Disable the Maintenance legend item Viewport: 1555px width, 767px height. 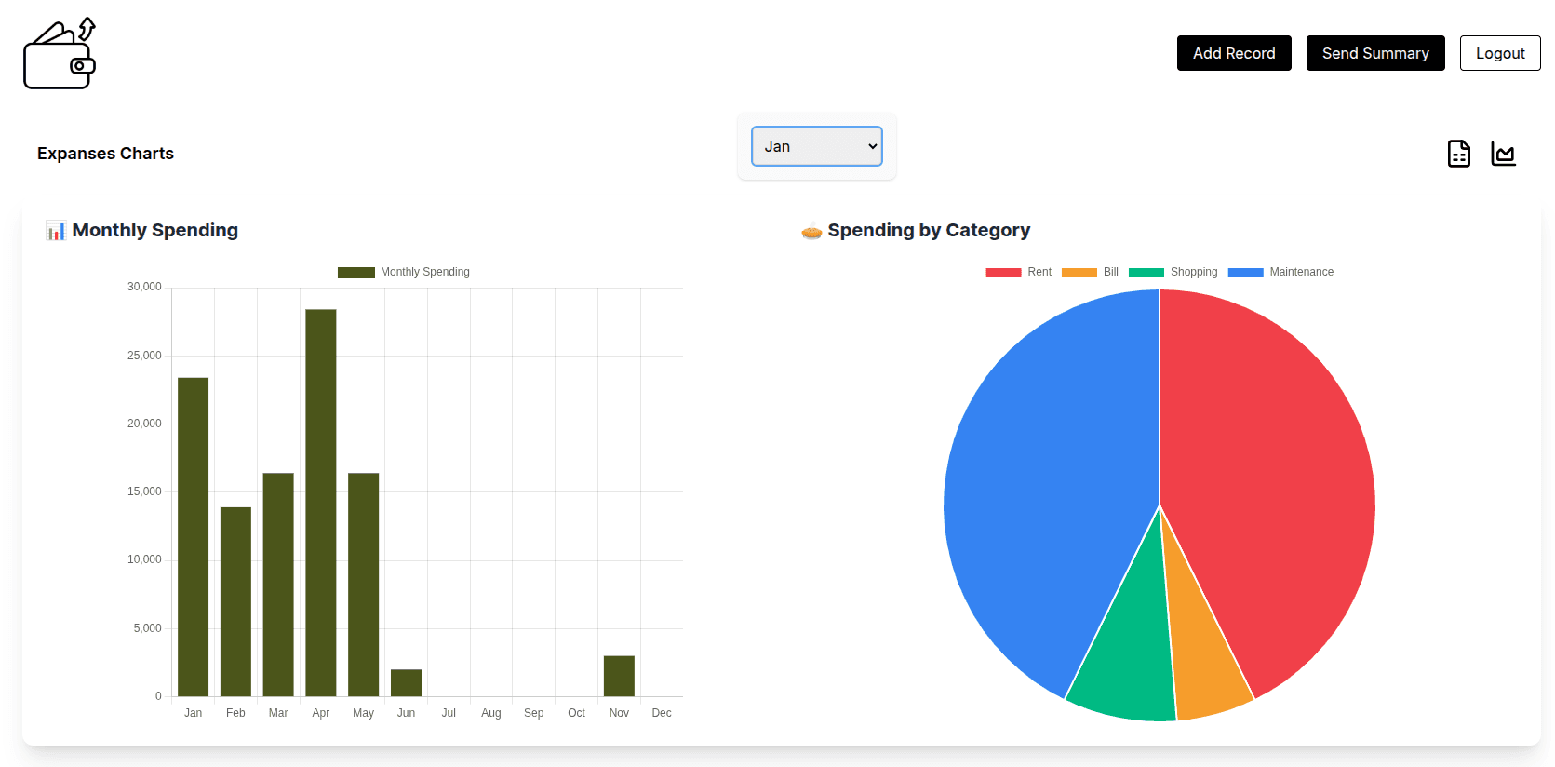tap(1280, 272)
